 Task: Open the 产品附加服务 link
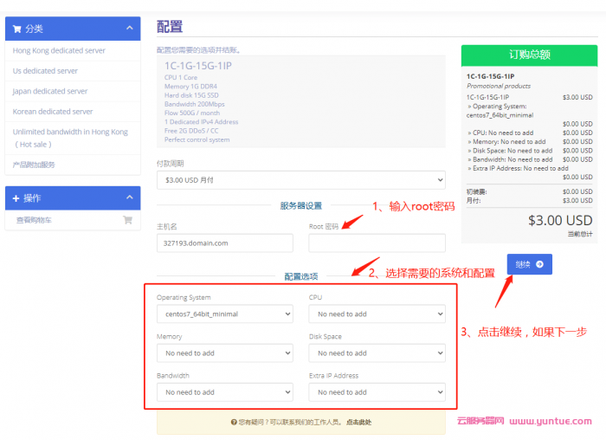tap(34, 165)
